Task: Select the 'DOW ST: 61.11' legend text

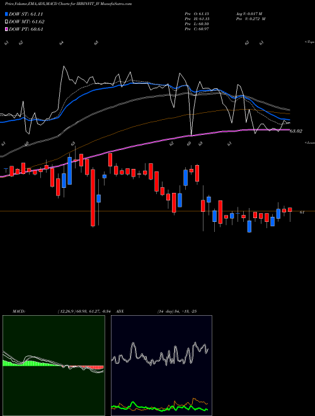Action: click(x=26, y=14)
